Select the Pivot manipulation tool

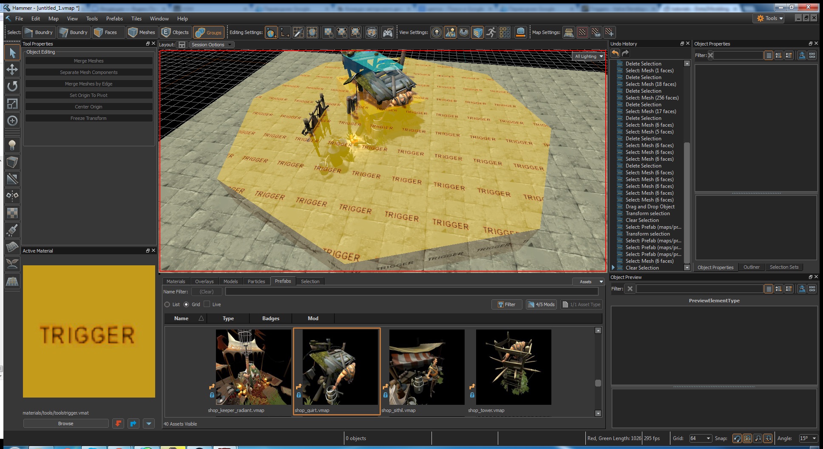click(x=12, y=120)
